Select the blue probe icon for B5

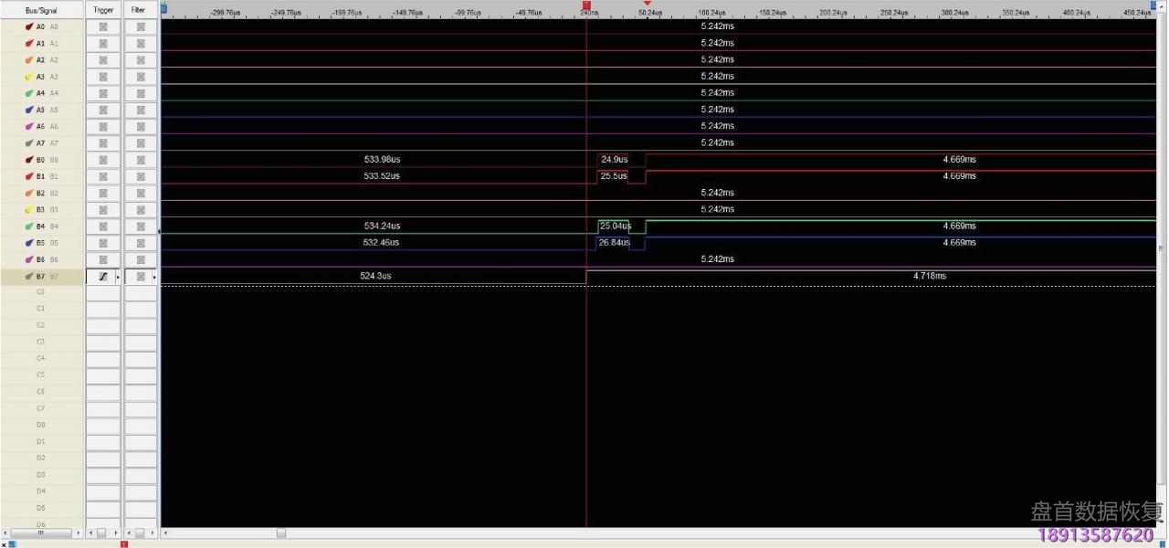pyautogui.click(x=30, y=243)
